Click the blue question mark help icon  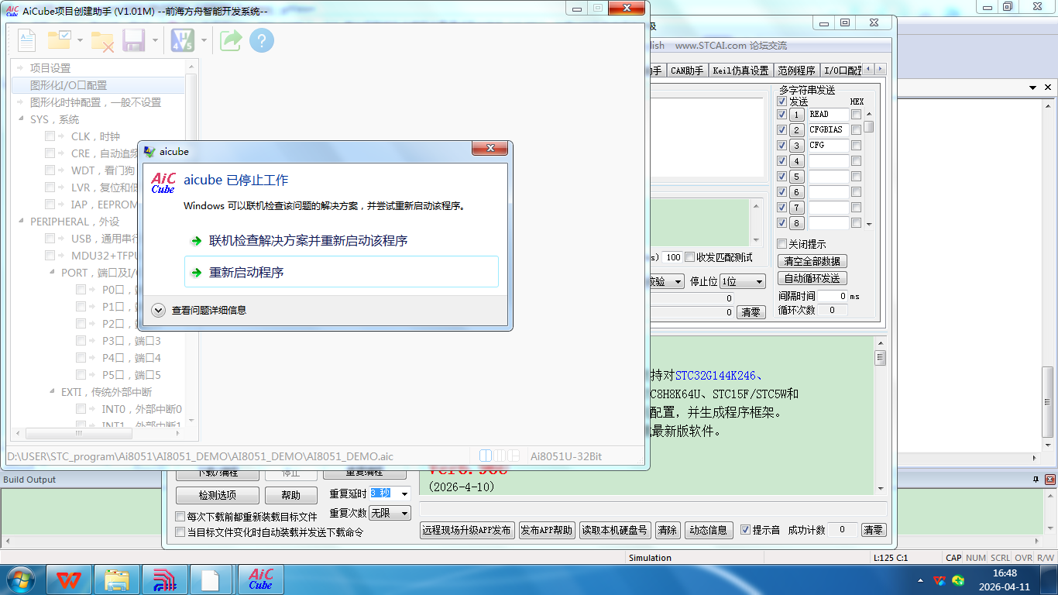click(x=262, y=40)
